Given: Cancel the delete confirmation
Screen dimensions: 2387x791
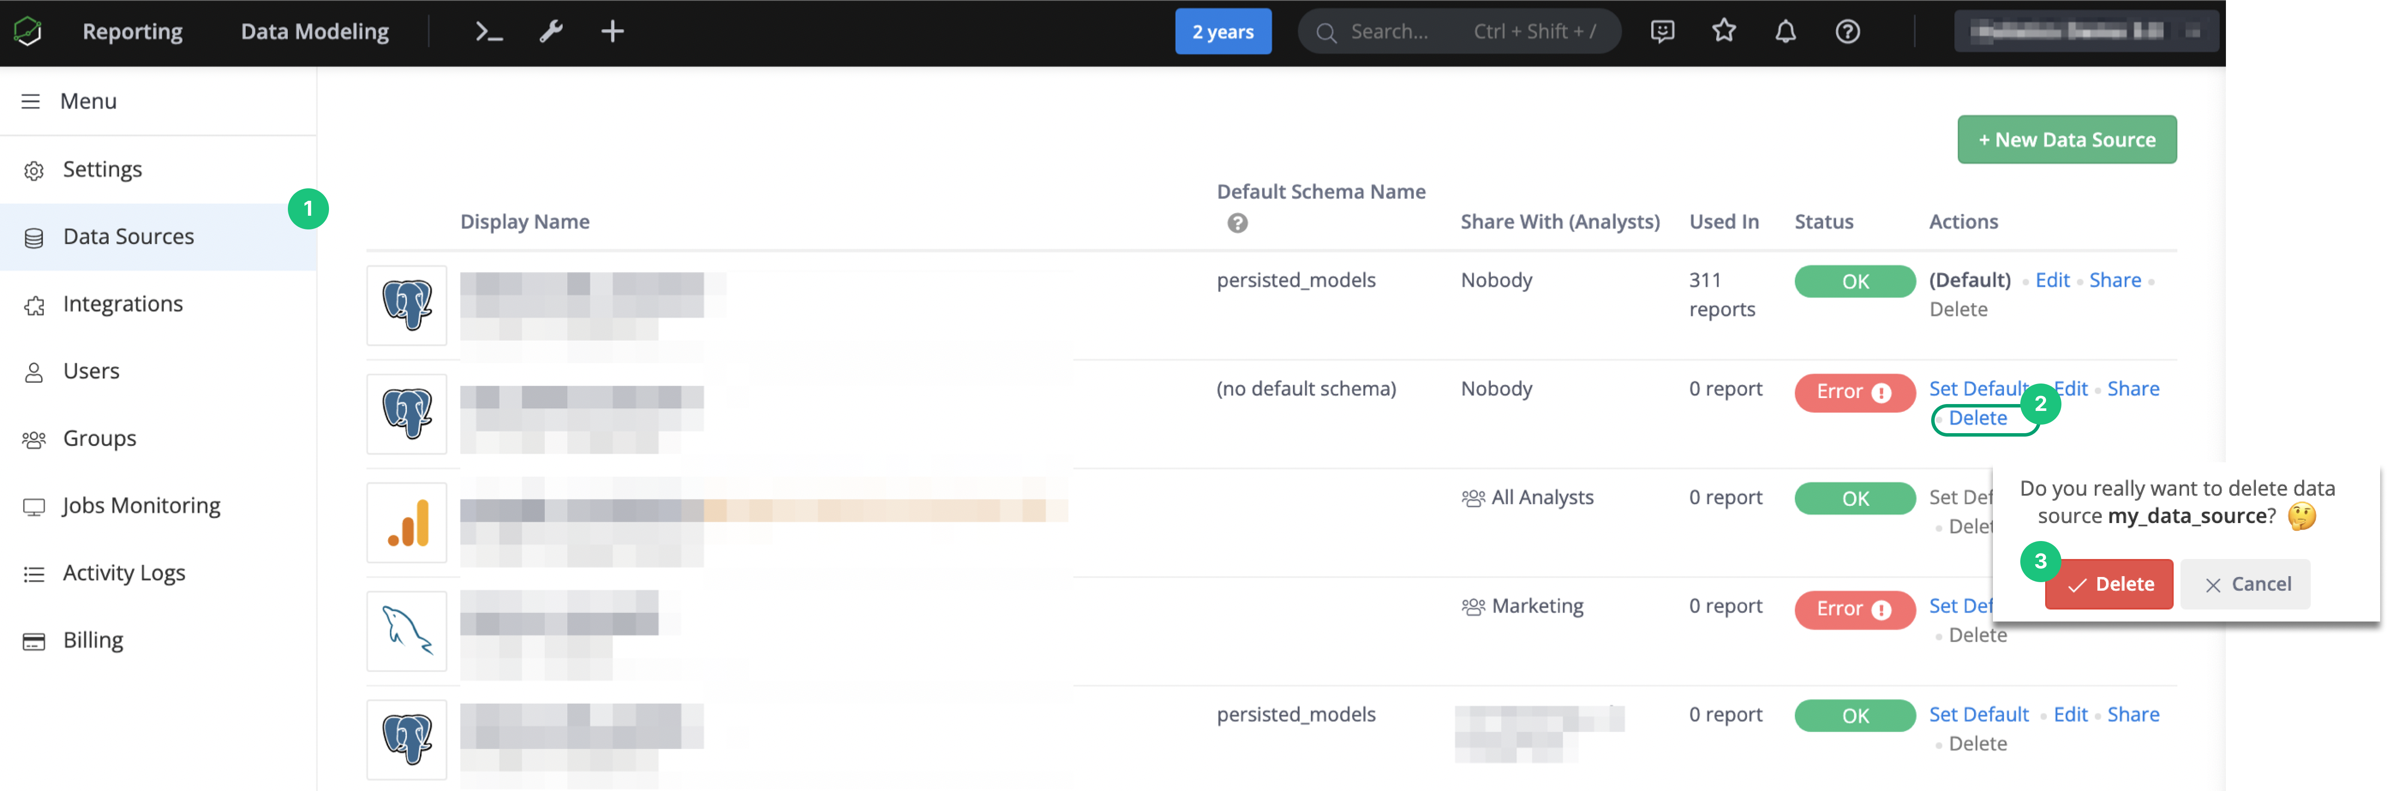Looking at the screenshot, I should coord(2245,584).
